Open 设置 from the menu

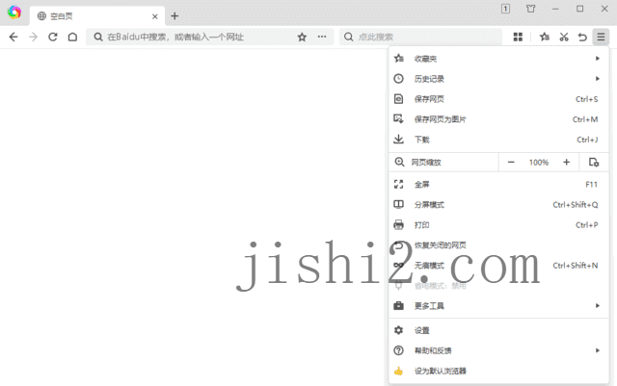(498, 330)
